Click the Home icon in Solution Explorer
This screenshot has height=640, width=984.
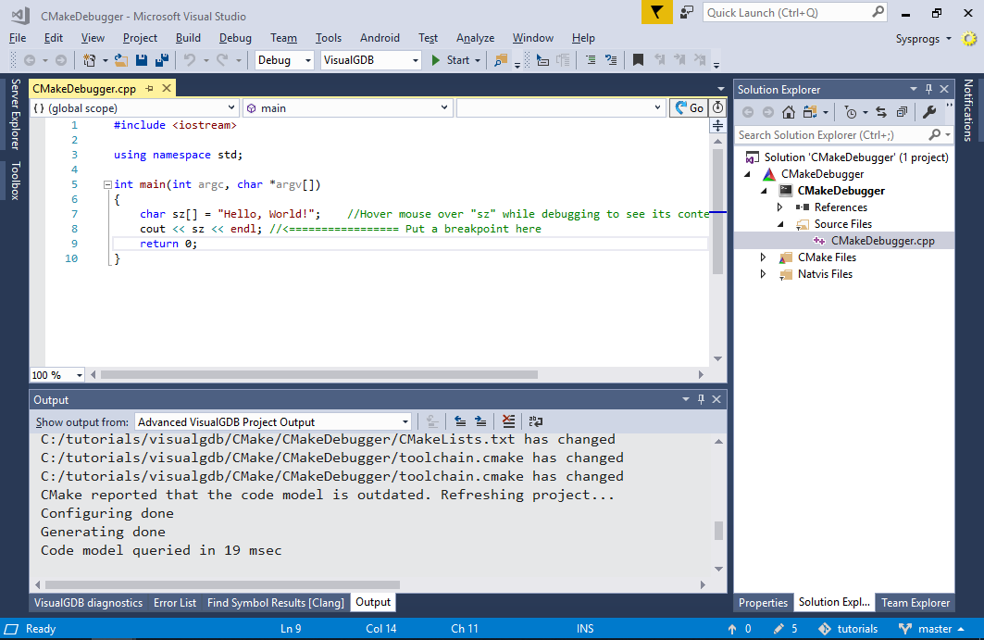(789, 112)
